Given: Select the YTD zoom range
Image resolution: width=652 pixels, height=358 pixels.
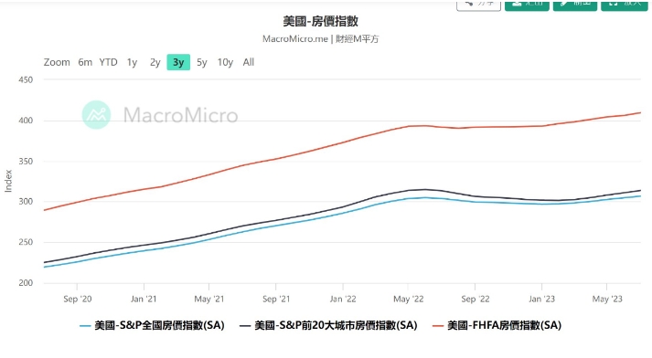Looking at the screenshot, I should point(108,62).
